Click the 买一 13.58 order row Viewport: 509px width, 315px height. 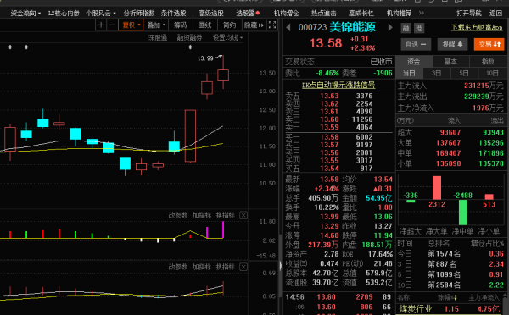[x=338, y=137]
